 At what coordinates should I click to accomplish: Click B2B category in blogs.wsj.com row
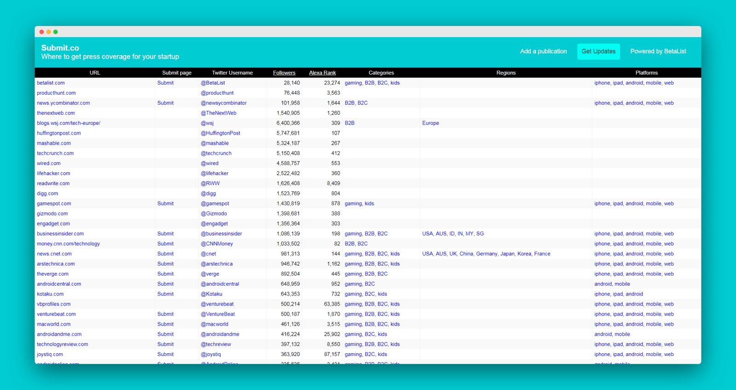[x=350, y=124]
